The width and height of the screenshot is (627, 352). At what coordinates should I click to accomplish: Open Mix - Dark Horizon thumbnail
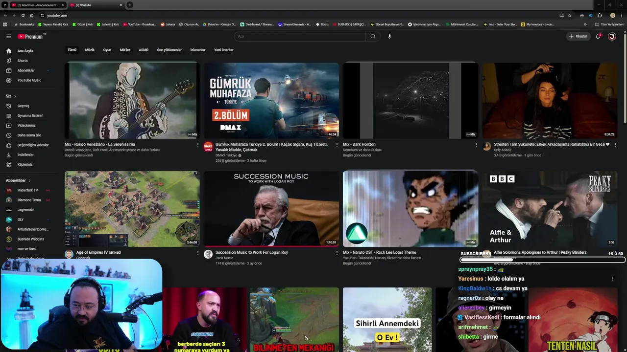(x=410, y=100)
